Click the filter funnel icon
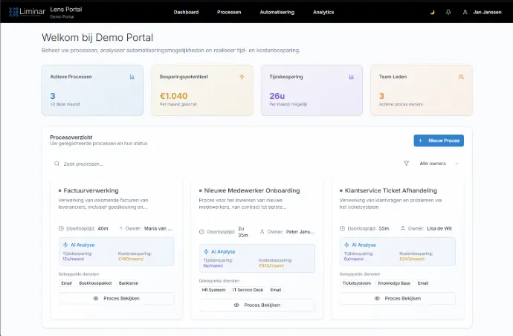The width and height of the screenshot is (513, 336). point(406,164)
